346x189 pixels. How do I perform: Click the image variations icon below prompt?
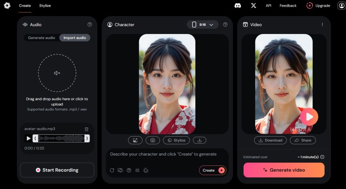[x=120, y=171]
